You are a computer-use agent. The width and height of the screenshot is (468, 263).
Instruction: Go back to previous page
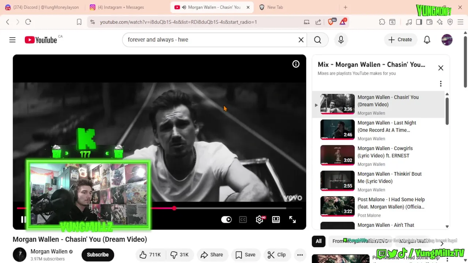point(8,22)
